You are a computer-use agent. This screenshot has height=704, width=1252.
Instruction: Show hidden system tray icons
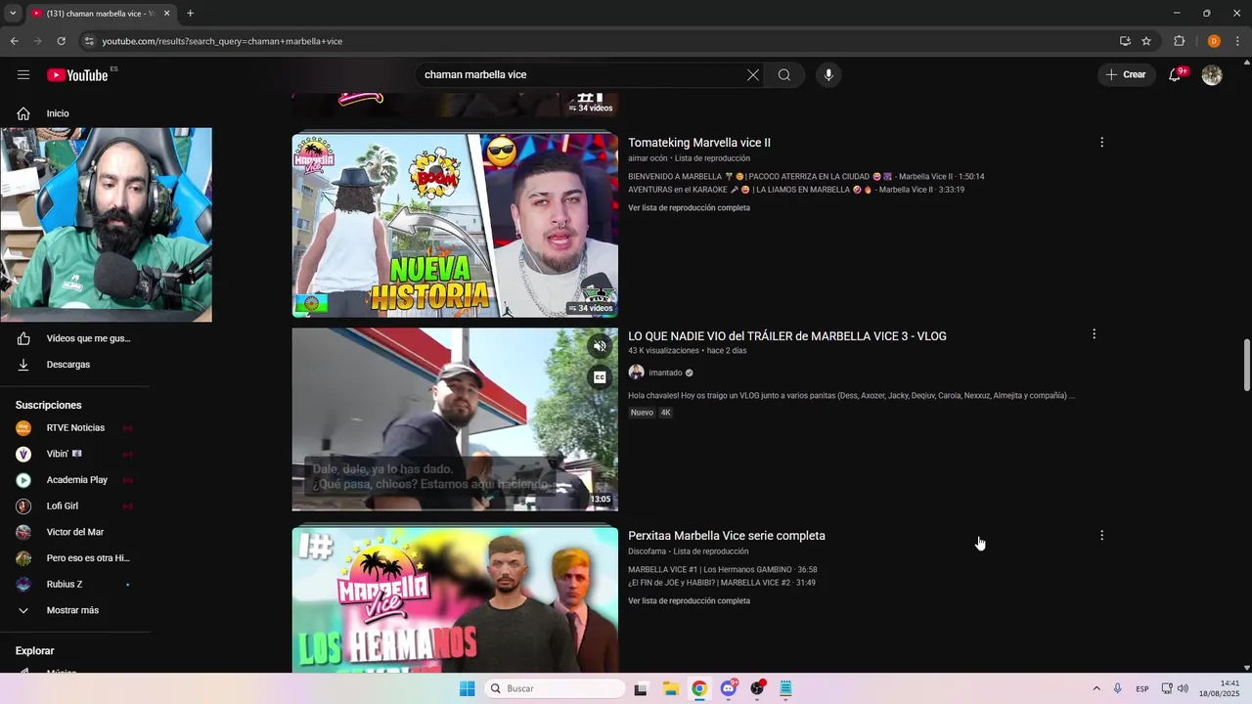[1095, 688]
